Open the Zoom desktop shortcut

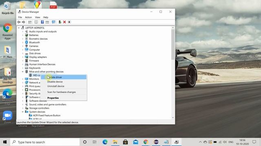click(x=7, y=117)
